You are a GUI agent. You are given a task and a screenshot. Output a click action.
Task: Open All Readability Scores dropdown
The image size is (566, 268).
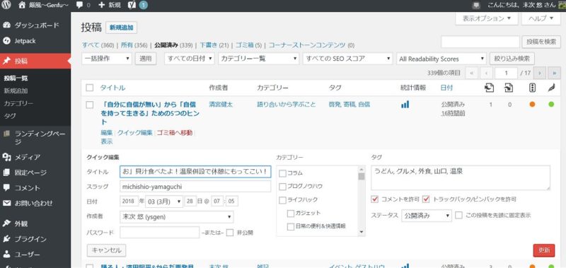(441, 59)
